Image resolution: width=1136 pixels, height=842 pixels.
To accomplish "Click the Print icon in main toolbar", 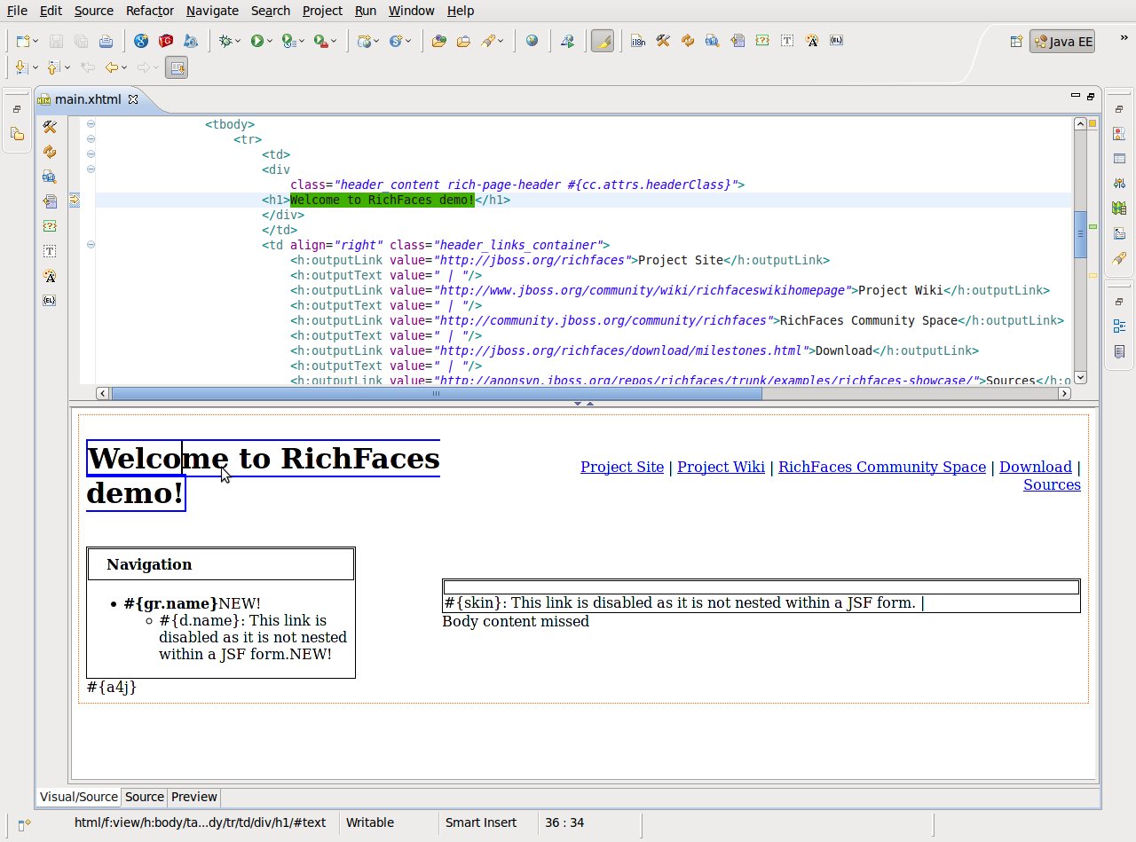I will tap(106, 41).
